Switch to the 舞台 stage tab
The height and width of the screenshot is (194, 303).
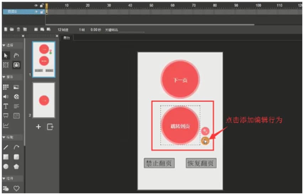[67, 38]
